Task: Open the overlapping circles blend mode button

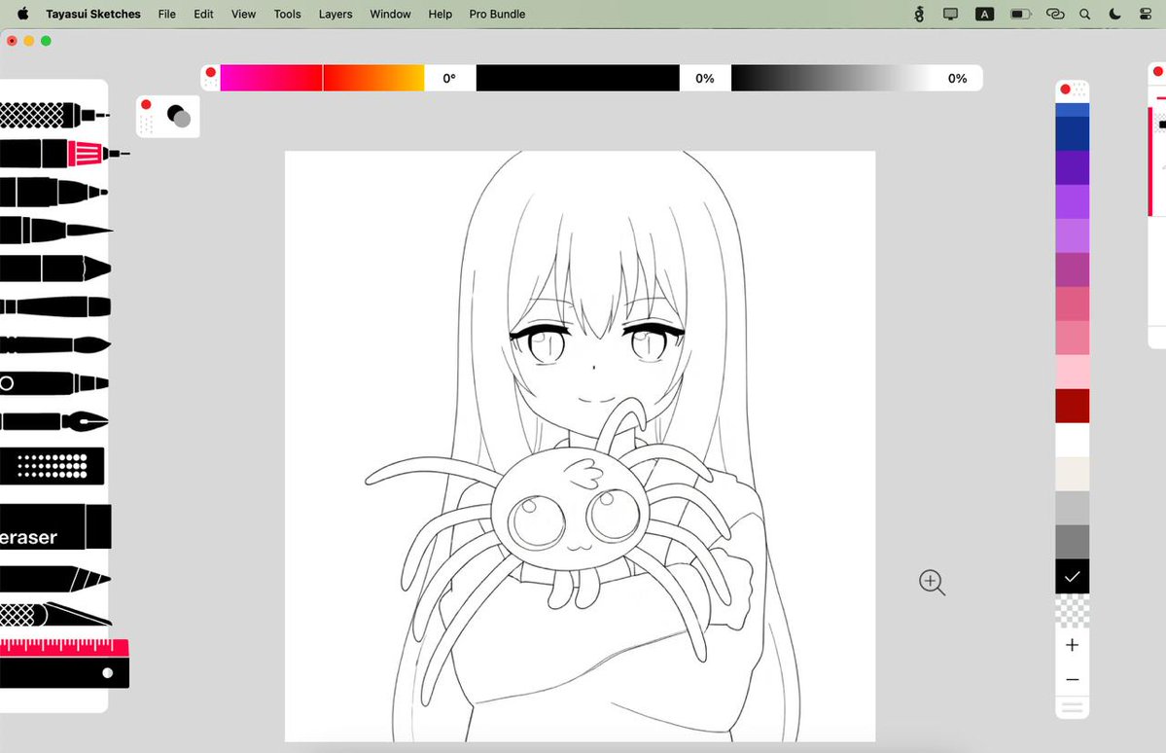Action: 179,116
